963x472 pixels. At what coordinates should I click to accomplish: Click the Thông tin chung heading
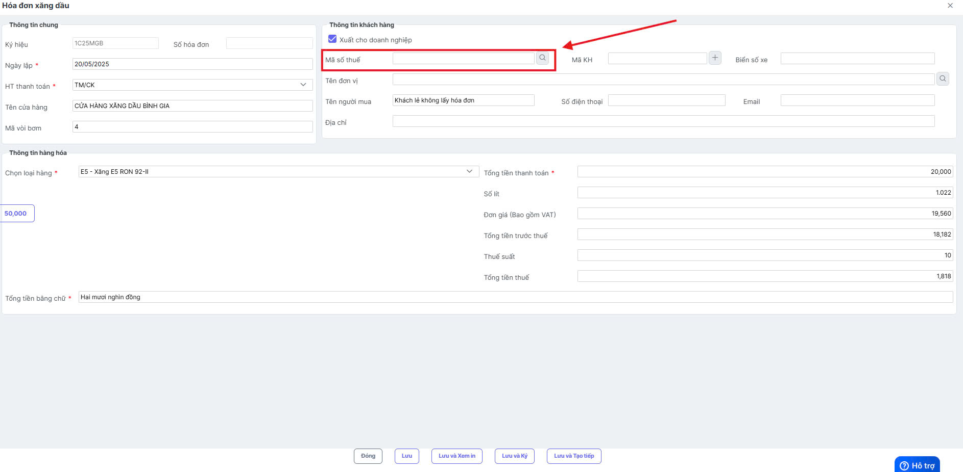point(34,25)
